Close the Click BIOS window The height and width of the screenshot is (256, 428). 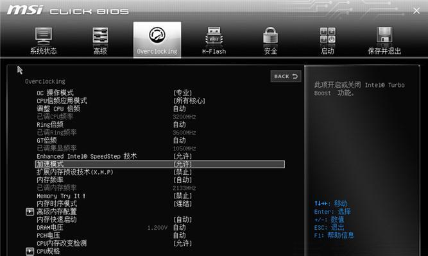coord(416,11)
